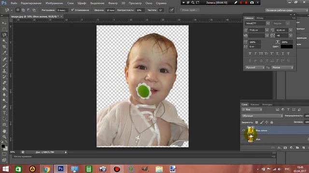
Task: Toggle Underline in Character panel
Action: point(283,53)
